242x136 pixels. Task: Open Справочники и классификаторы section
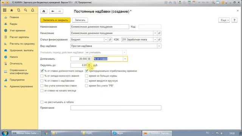(19, 72)
